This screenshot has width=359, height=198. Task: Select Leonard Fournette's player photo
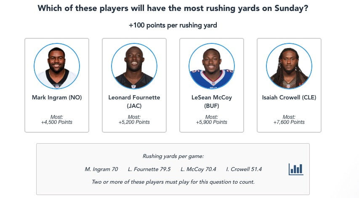click(x=134, y=66)
